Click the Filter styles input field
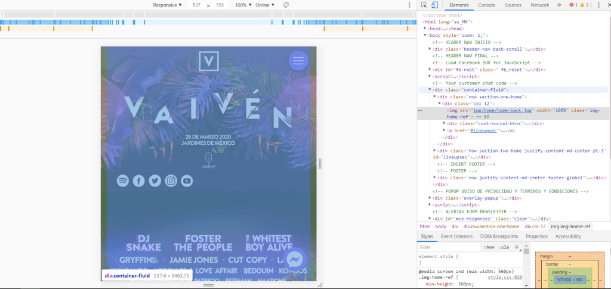Image resolution: width=611 pixels, height=289 pixels. pyautogui.click(x=449, y=247)
